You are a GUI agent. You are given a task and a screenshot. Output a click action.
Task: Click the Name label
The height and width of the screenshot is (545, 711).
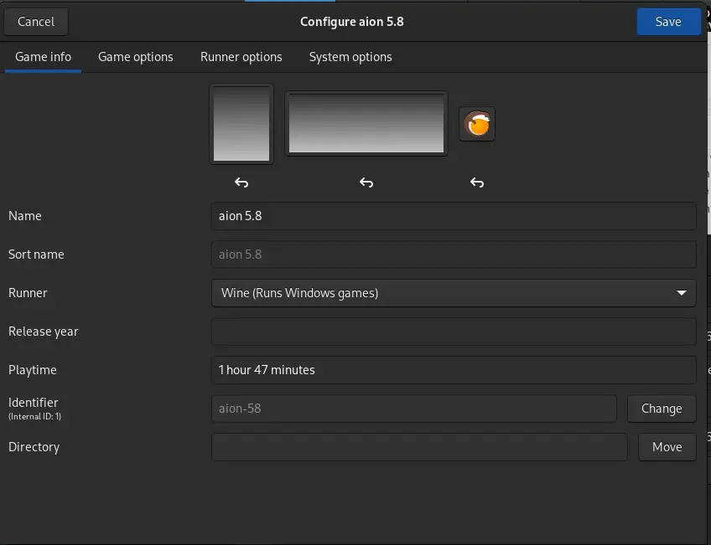click(25, 216)
